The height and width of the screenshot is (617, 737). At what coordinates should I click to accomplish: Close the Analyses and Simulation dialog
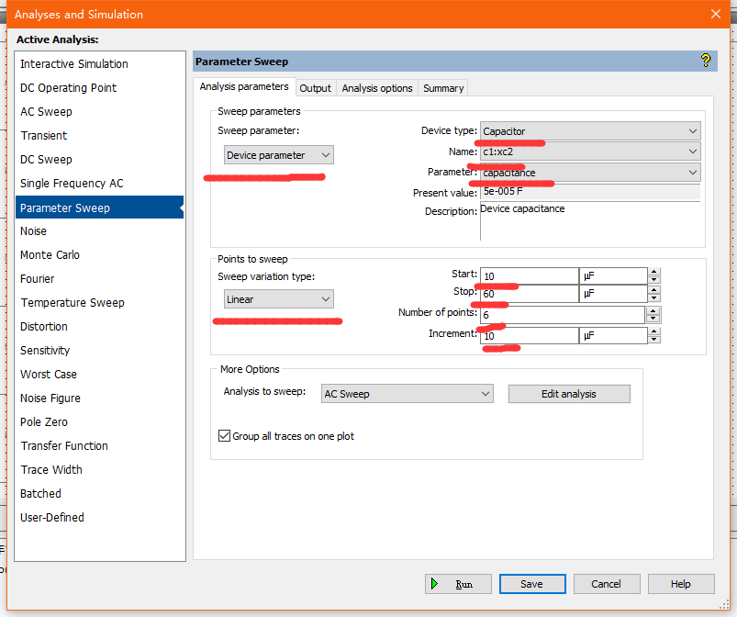[715, 14]
